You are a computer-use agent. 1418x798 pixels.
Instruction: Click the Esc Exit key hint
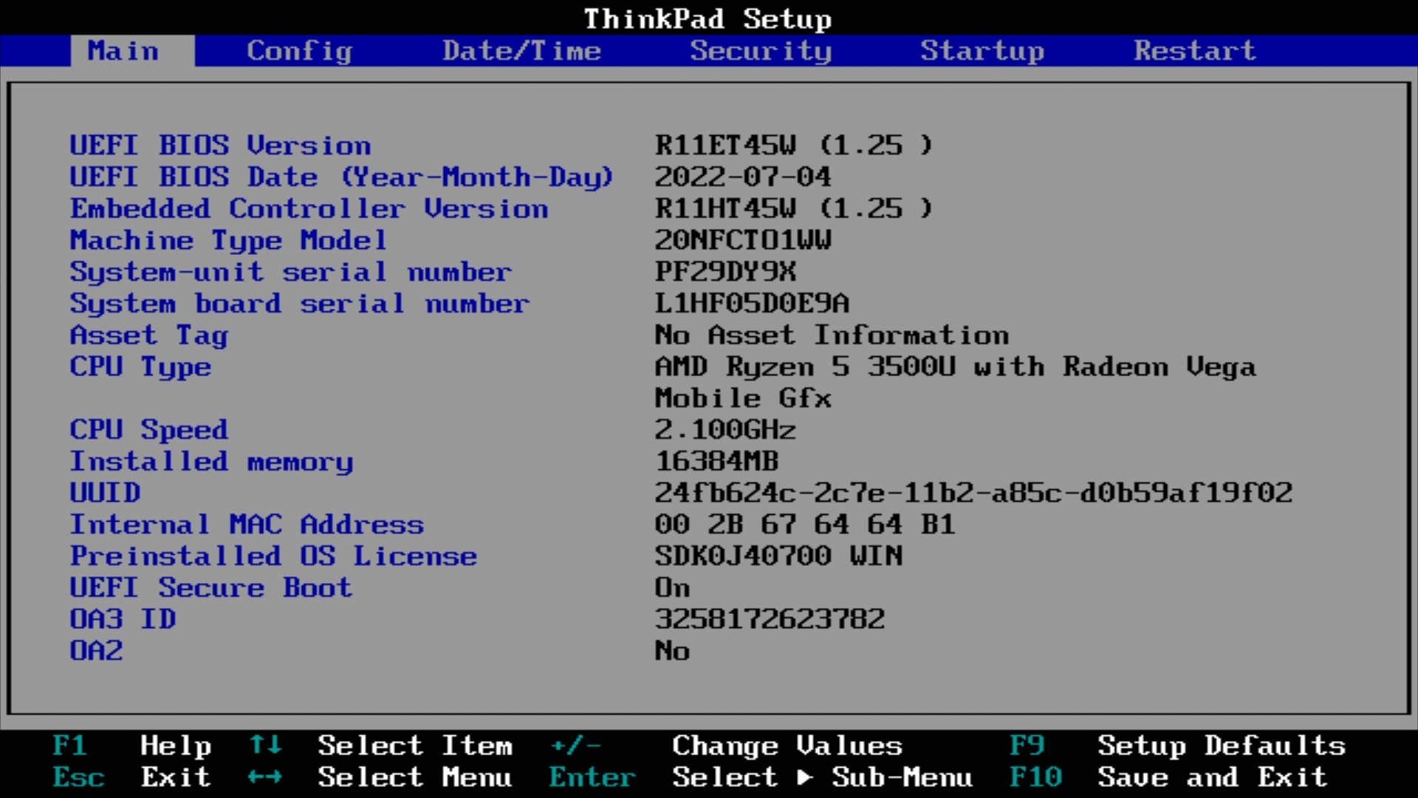(x=132, y=778)
